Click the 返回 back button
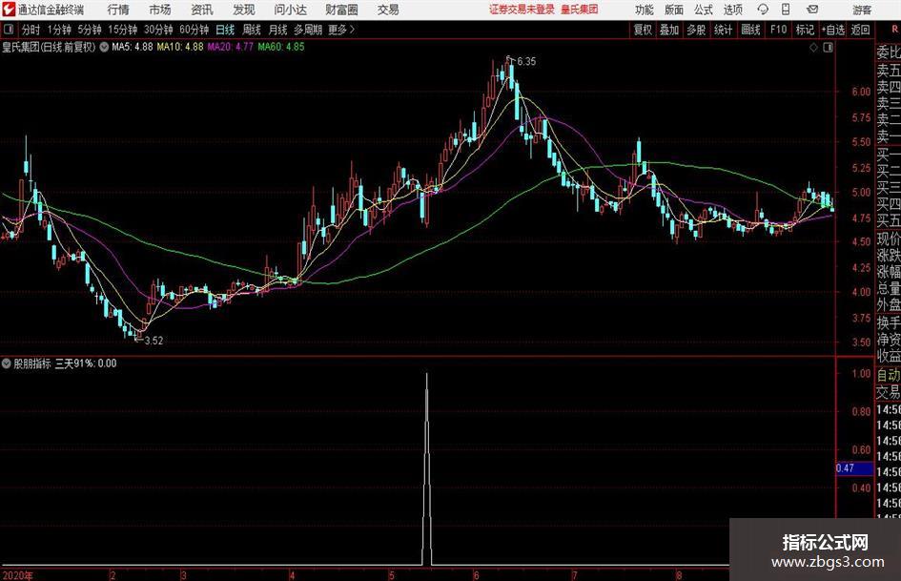Viewport: 901px width, 581px height. click(861, 30)
